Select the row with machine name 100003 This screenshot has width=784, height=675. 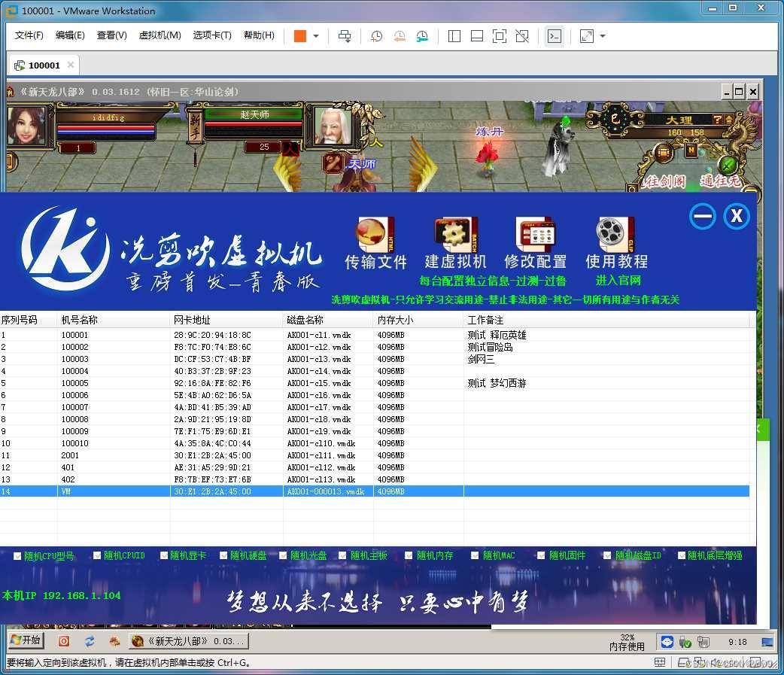pyautogui.click(x=375, y=359)
